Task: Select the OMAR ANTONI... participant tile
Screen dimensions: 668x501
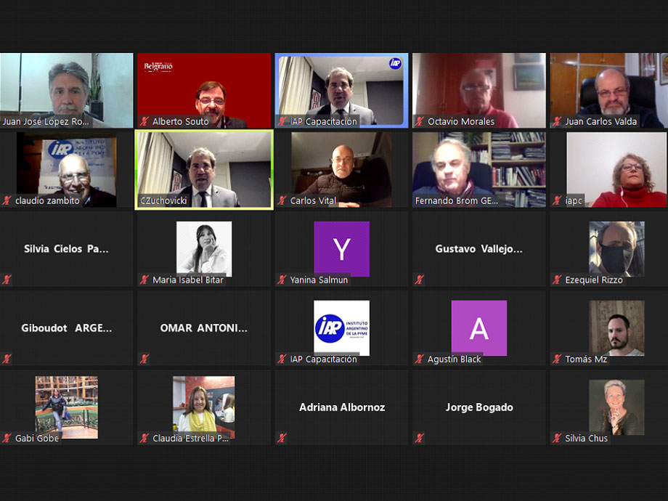Action: (204, 328)
